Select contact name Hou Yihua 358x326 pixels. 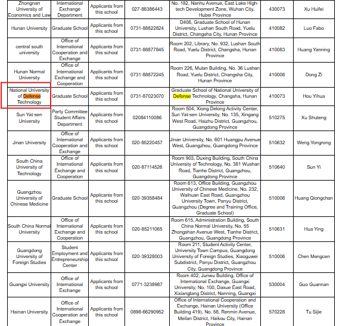click(314, 96)
